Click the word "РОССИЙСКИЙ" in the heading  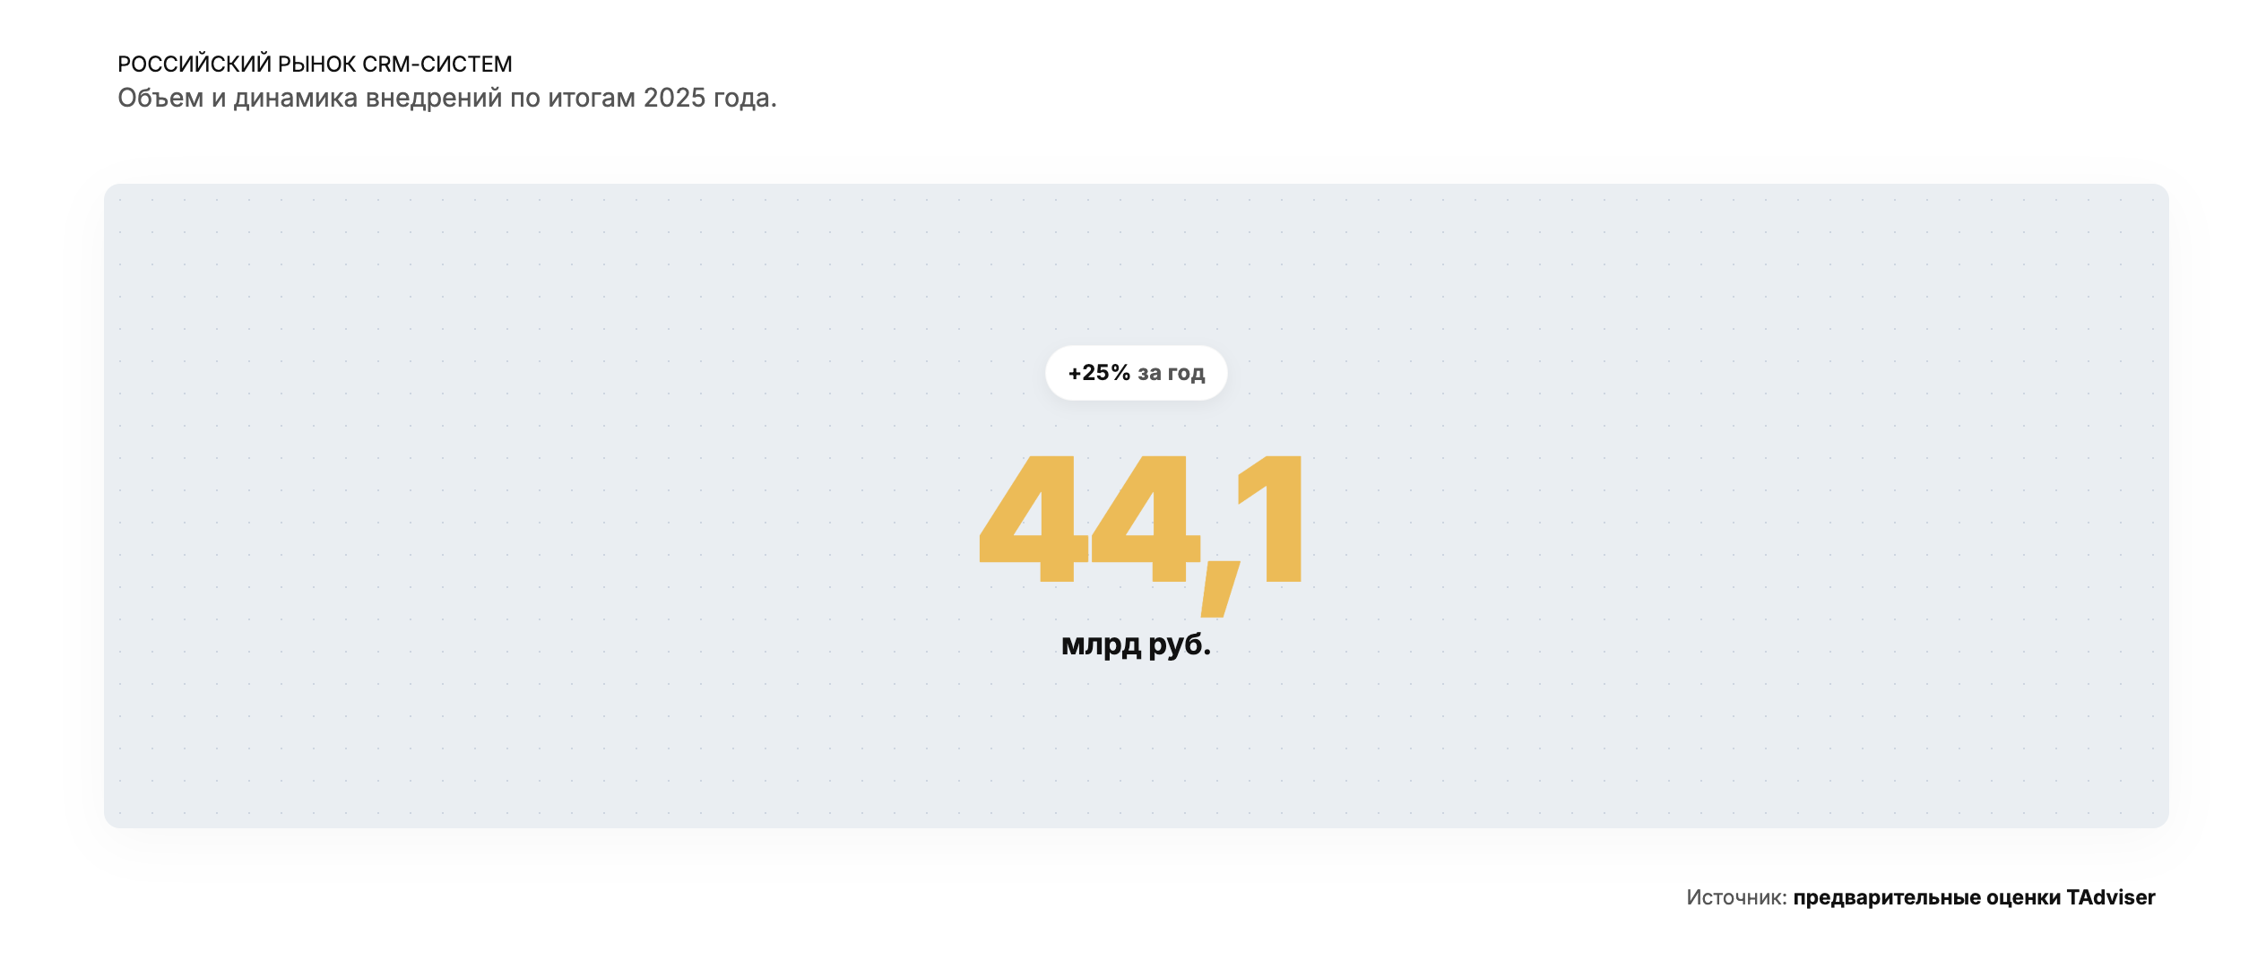click(x=195, y=65)
